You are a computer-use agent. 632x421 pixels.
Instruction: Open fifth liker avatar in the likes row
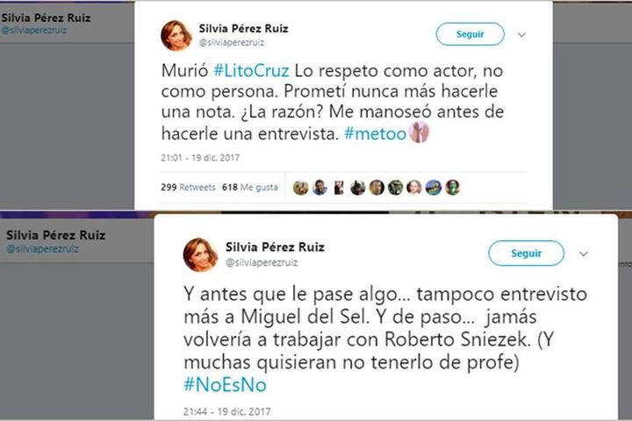click(x=377, y=188)
